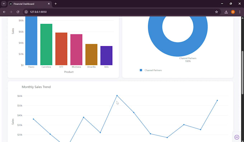Close the Financial Dashboard tab
Image resolution: width=244 pixels, height=142 pixels.
(x=49, y=4)
